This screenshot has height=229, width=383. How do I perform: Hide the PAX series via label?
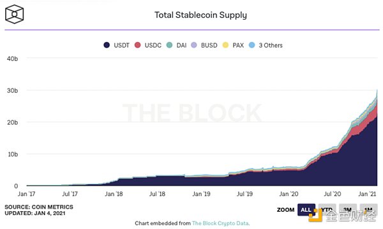(x=238, y=45)
